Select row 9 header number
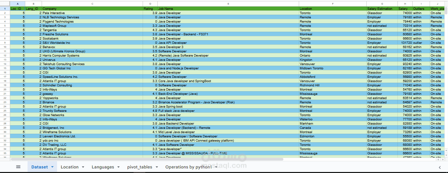This screenshot has width=448, height=173. point(5,43)
